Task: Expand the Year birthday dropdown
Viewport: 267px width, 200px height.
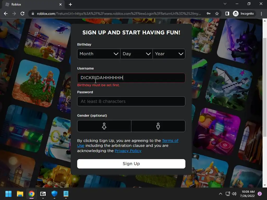Action: [x=169, y=54]
